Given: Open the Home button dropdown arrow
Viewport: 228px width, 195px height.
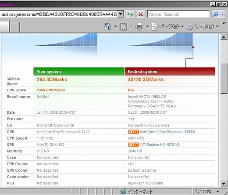Looking at the screenshot, I should click(x=115, y=26).
